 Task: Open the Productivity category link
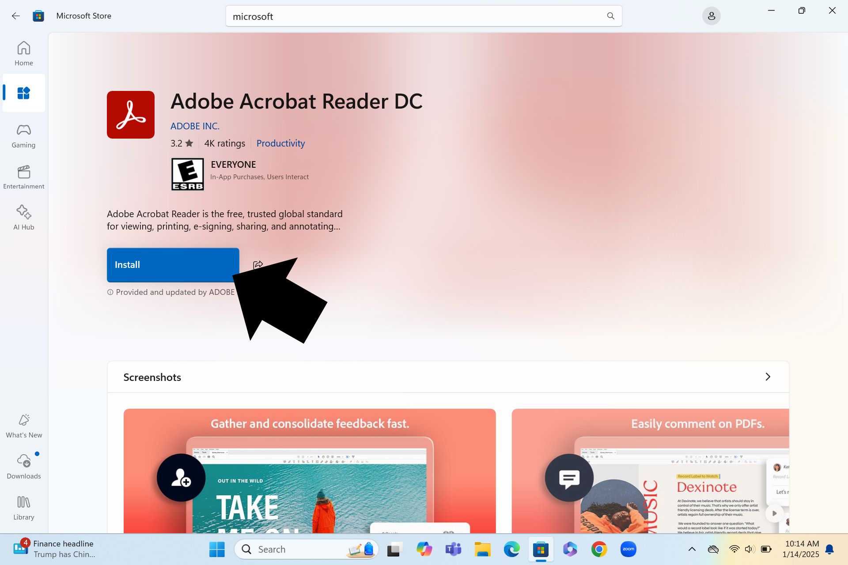click(280, 143)
